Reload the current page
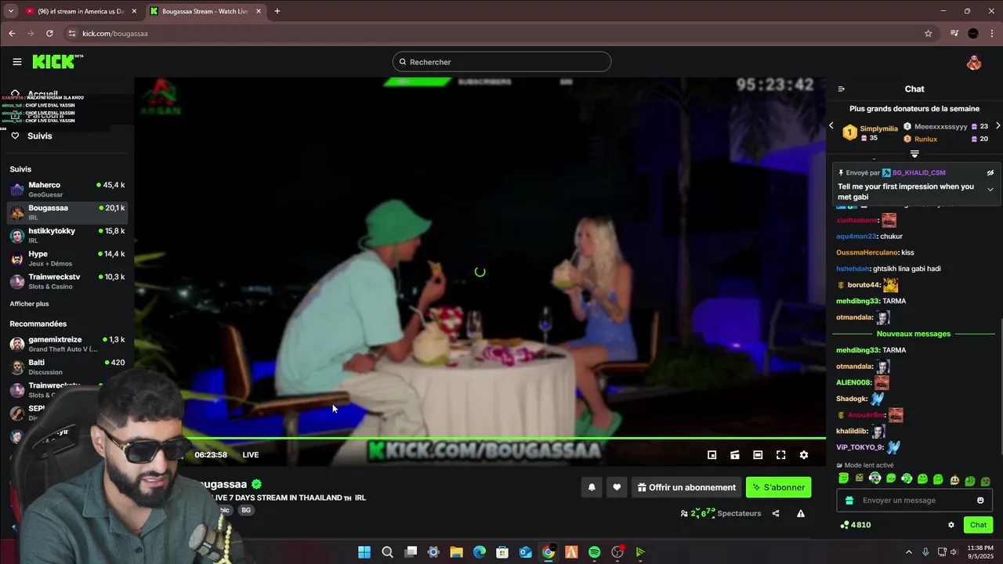The image size is (1003, 564). (x=49, y=34)
